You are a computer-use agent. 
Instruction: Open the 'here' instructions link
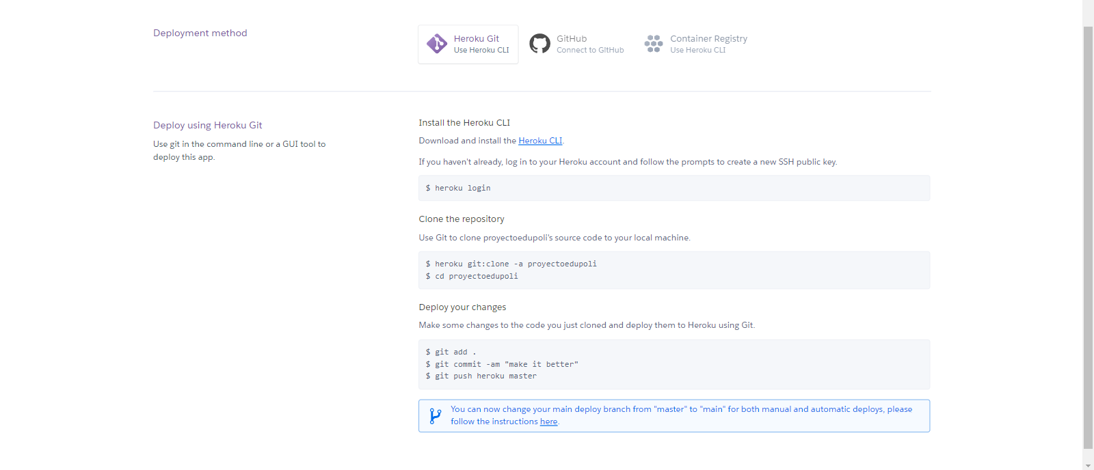548,421
